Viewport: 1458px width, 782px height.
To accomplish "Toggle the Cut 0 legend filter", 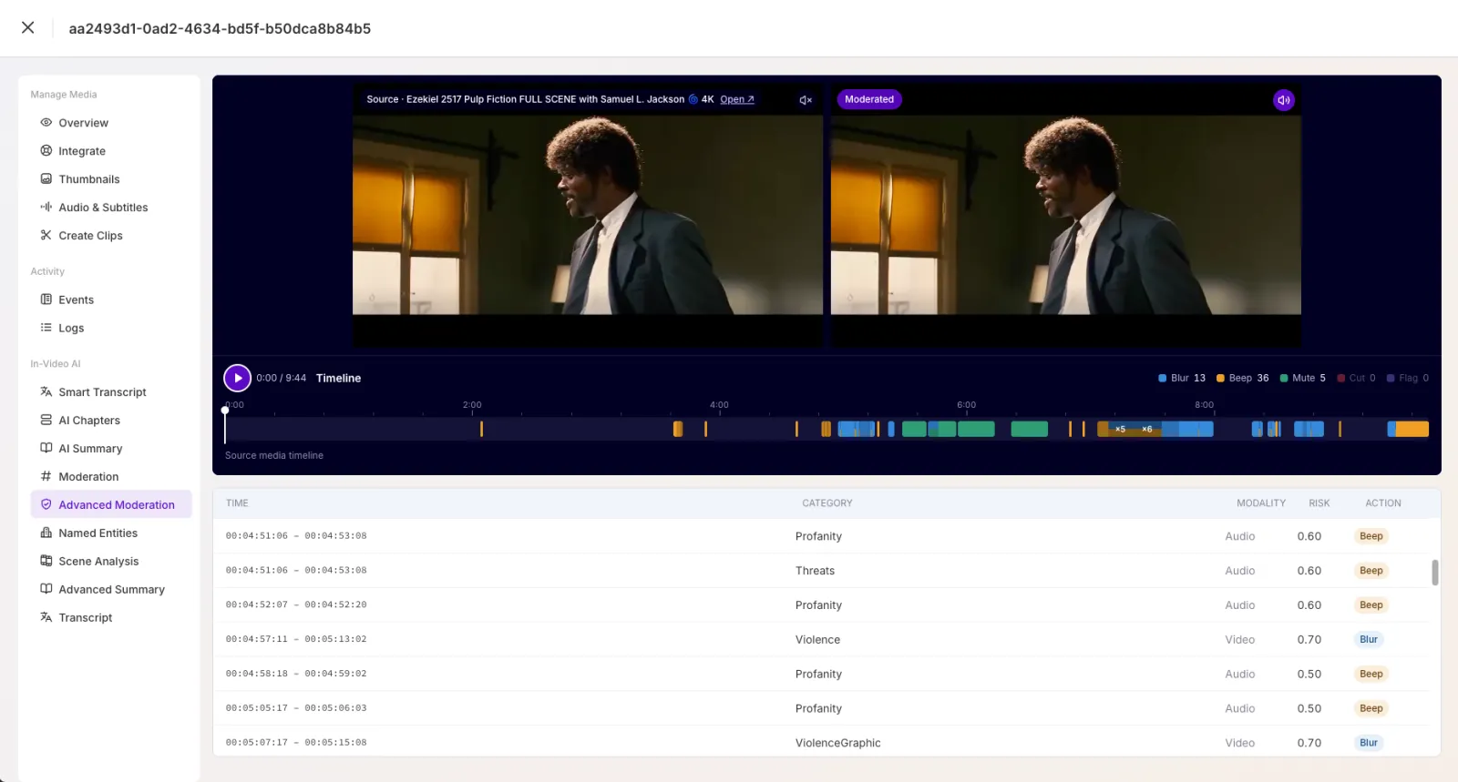I will (x=1356, y=378).
